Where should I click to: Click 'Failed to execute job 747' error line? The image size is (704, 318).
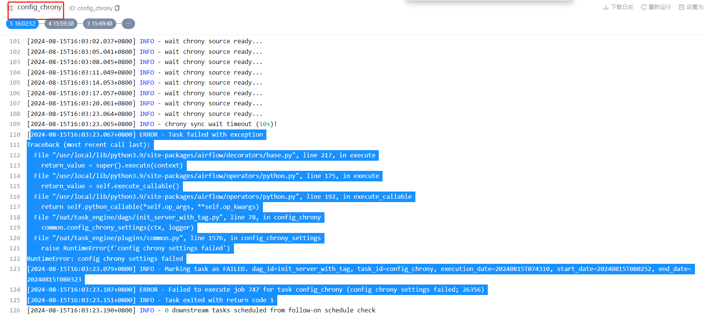coord(255,290)
